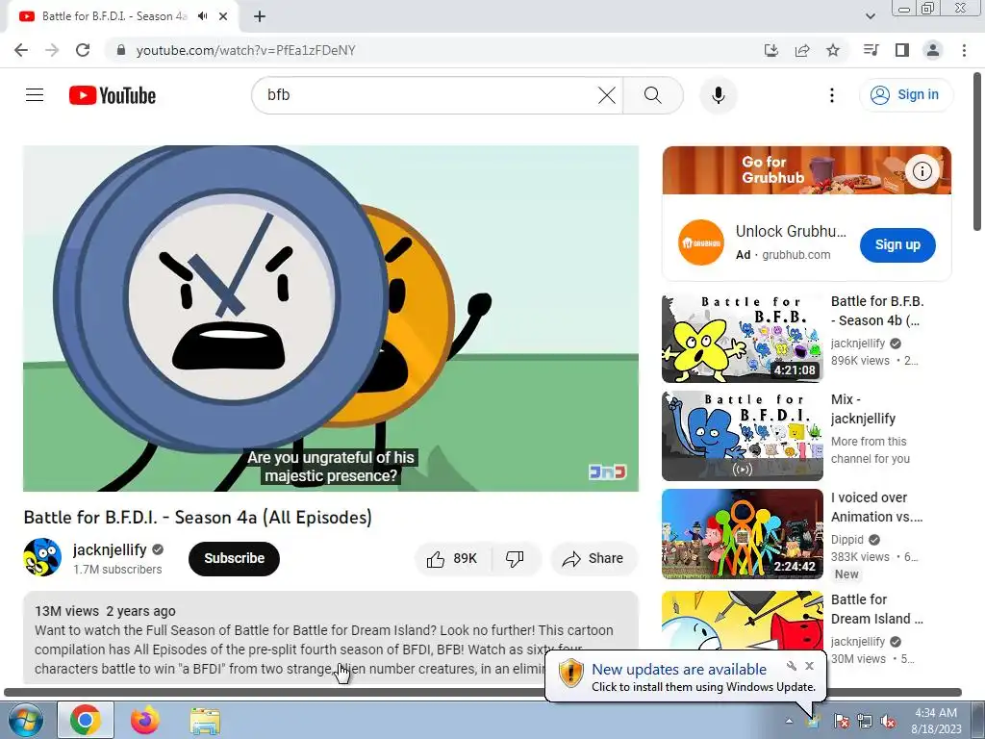Image resolution: width=985 pixels, height=739 pixels.
Task: Open the Go for Grubhub banner
Action: [807, 169]
